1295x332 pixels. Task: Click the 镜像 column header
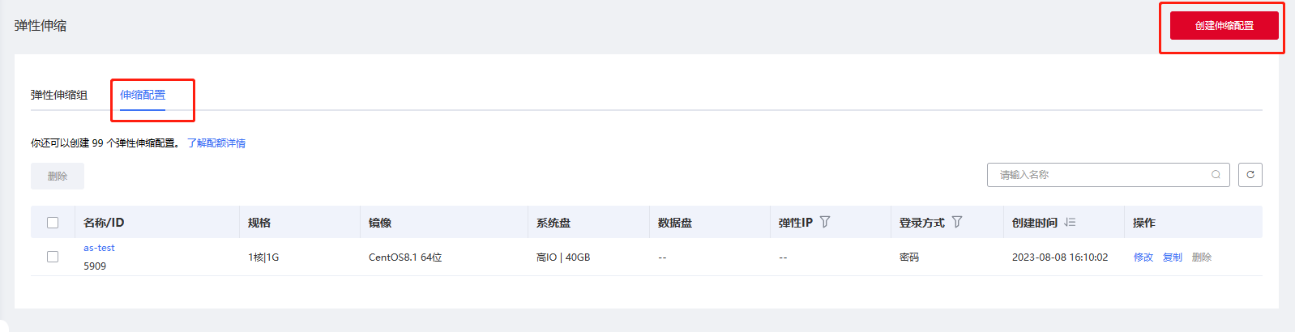[380, 223]
